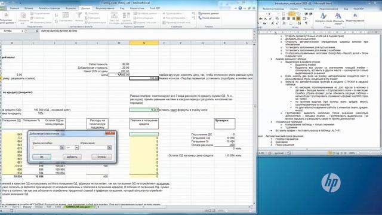382x215 pixels.
Task: Click the insert function fx icon
Action: click(37, 31)
